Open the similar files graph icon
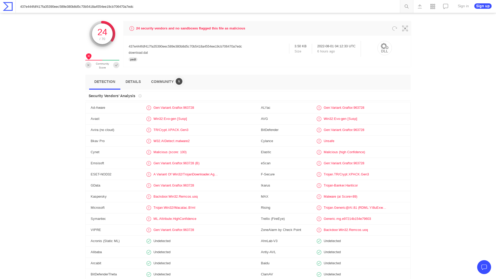The height and width of the screenshot is (279, 496). coord(405,28)
